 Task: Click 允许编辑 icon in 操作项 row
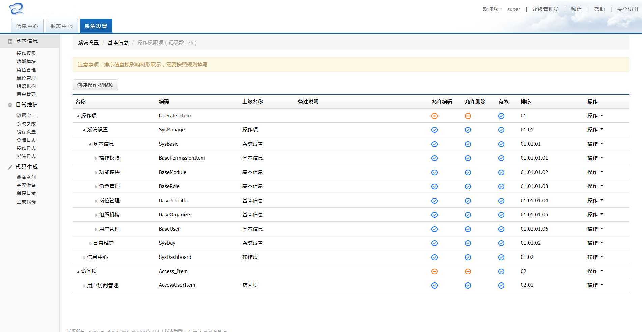pyautogui.click(x=435, y=116)
